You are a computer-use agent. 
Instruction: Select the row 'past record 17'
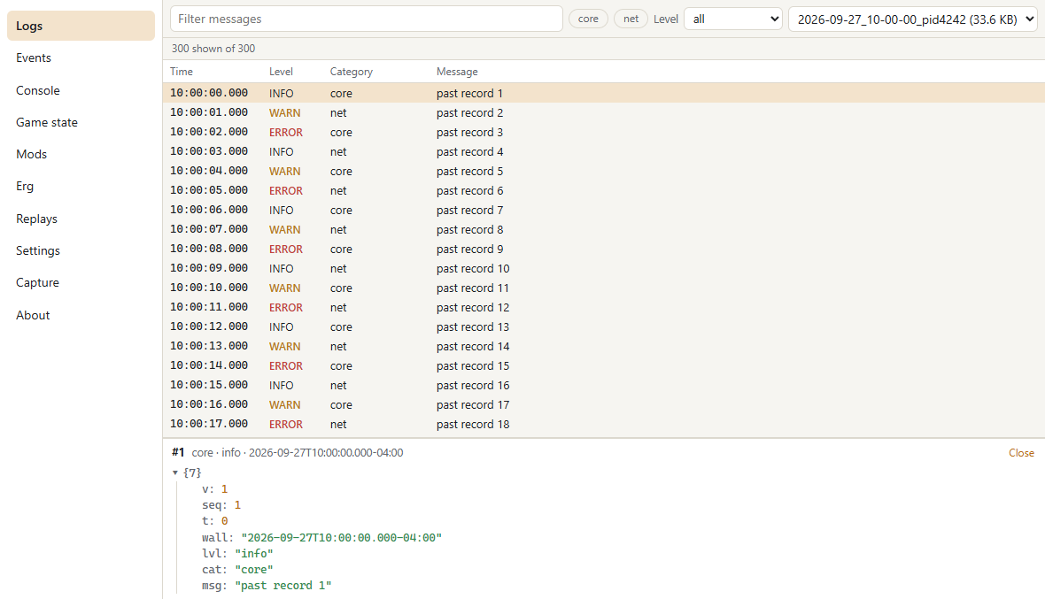pos(604,404)
